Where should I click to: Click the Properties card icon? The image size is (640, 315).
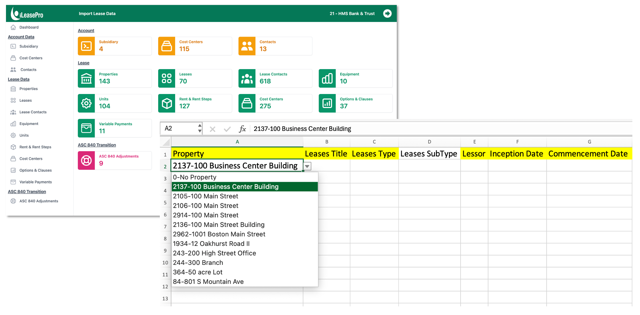[x=86, y=78]
